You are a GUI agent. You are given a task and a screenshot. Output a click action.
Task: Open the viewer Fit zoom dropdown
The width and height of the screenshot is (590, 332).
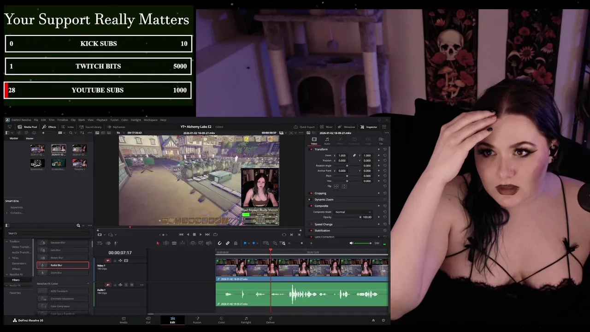point(121,133)
